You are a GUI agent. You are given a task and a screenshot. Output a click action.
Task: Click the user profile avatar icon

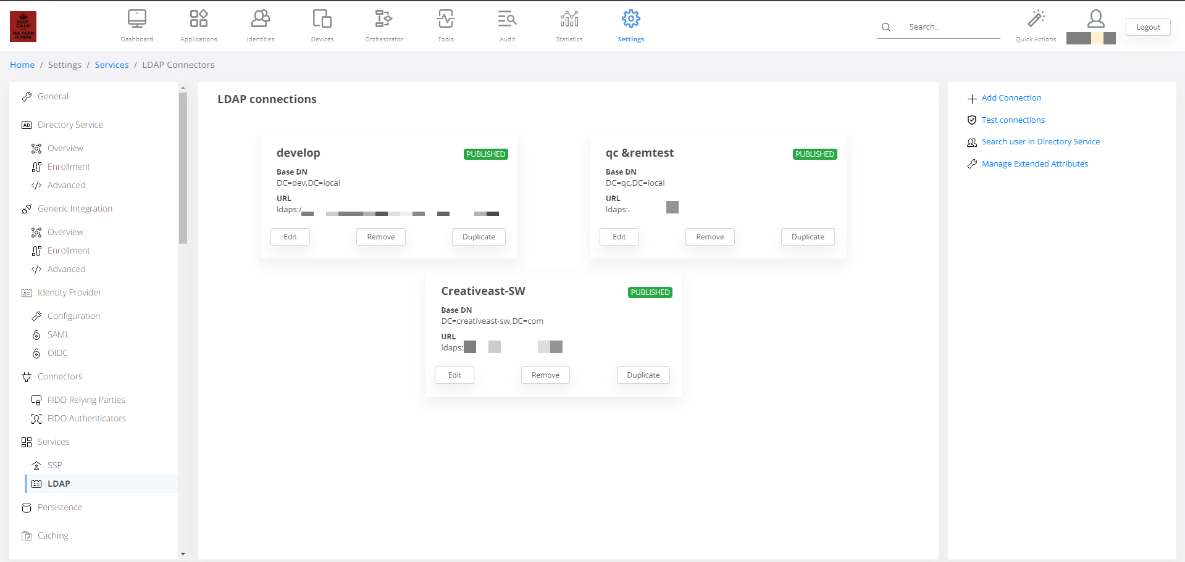pyautogui.click(x=1095, y=19)
